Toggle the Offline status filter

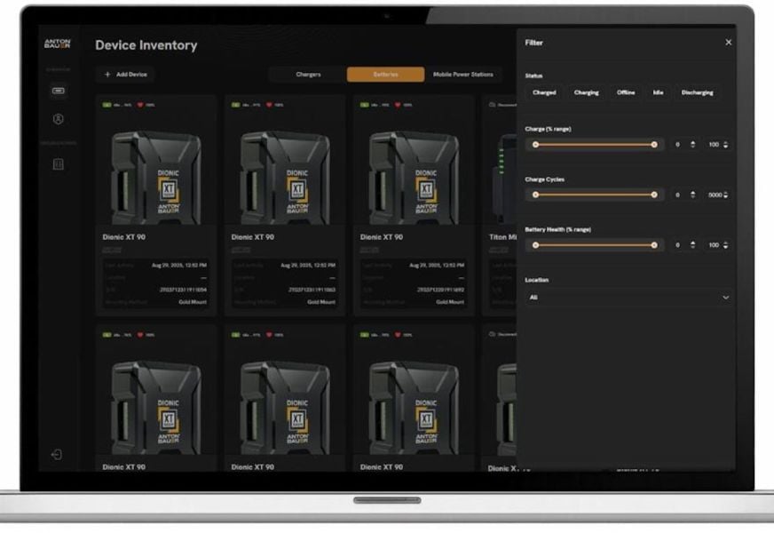tap(626, 93)
